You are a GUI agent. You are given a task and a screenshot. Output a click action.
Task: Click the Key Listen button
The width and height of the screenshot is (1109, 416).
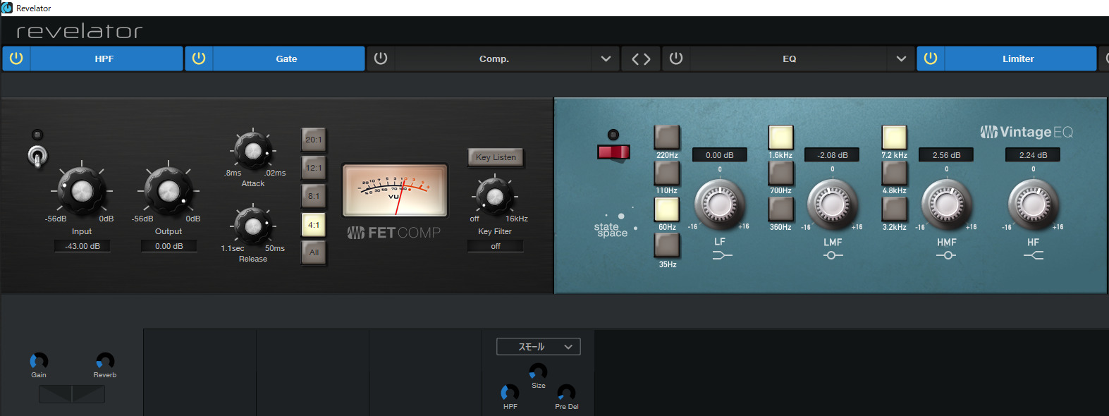click(x=496, y=157)
